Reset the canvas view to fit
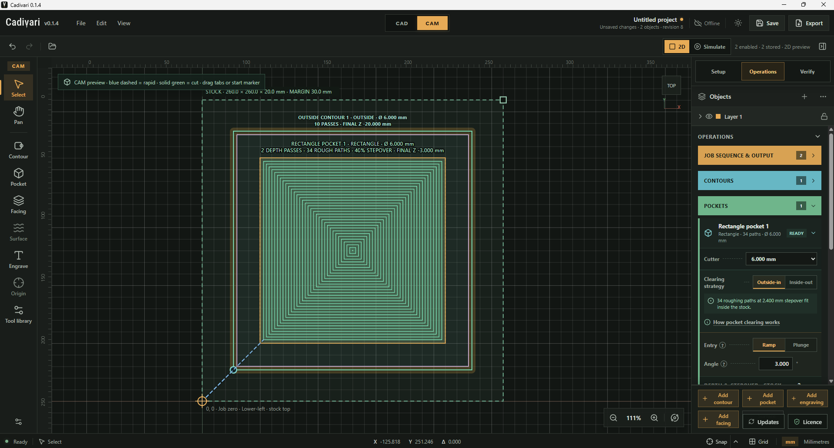Screen dimensions: 834x448 pyautogui.click(x=675, y=418)
